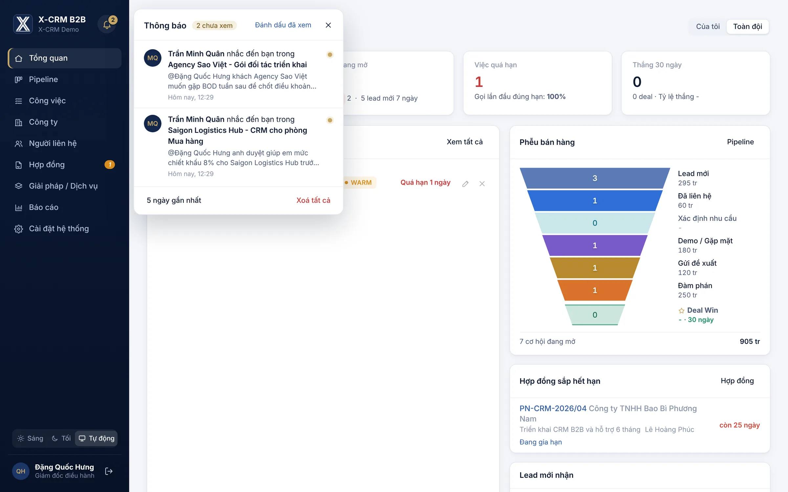Click Xoá tất cả in notifications
This screenshot has width=788, height=492.
pyautogui.click(x=313, y=200)
